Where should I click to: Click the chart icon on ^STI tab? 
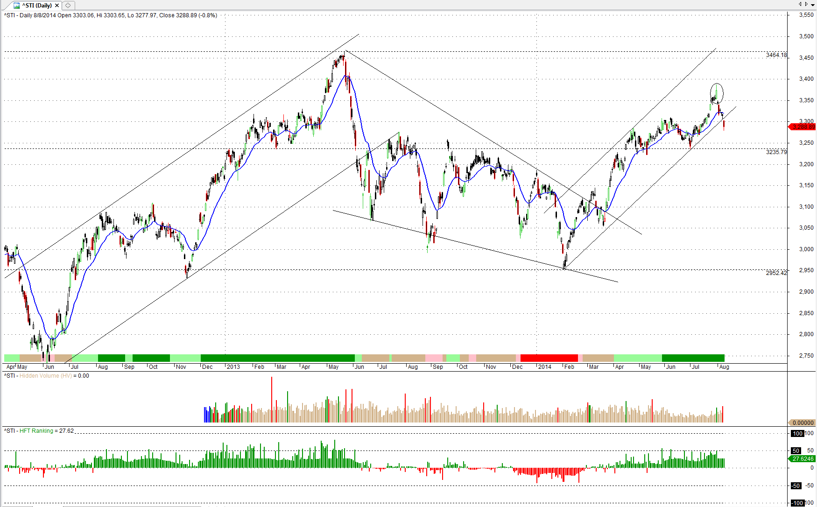(17, 6)
